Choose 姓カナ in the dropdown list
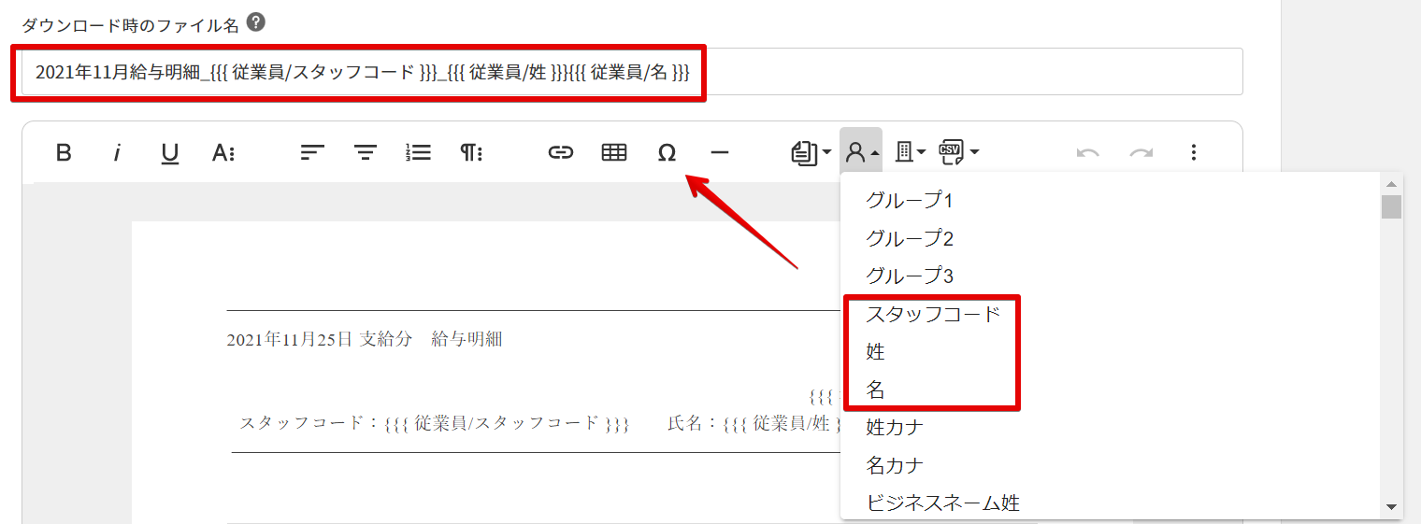Image resolution: width=1421 pixels, height=524 pixels. click(x=895, y=428)
